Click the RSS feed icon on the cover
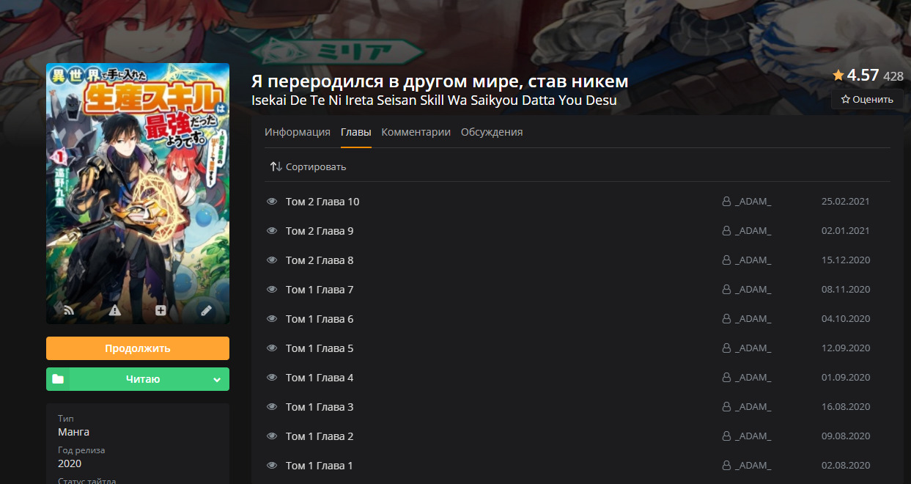The height and width of the screenshot is (484, 911). click(x=69, y=310)
